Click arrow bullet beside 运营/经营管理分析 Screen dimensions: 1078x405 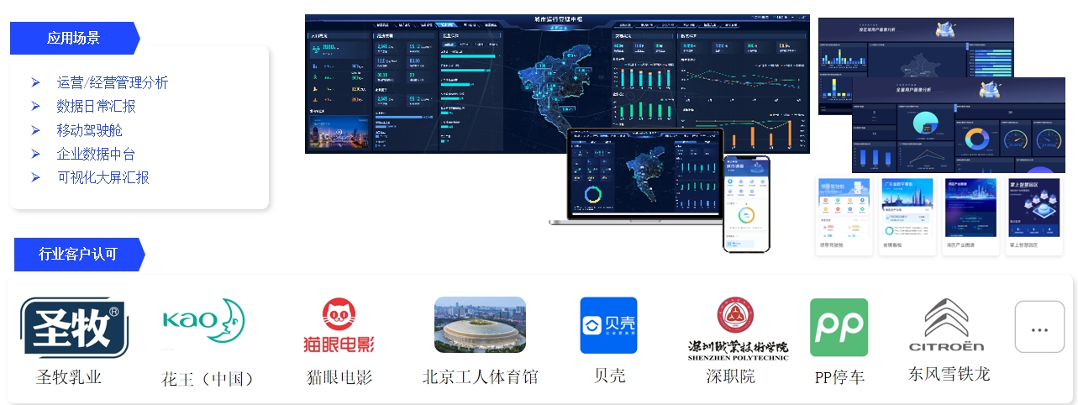coord(35,82)
